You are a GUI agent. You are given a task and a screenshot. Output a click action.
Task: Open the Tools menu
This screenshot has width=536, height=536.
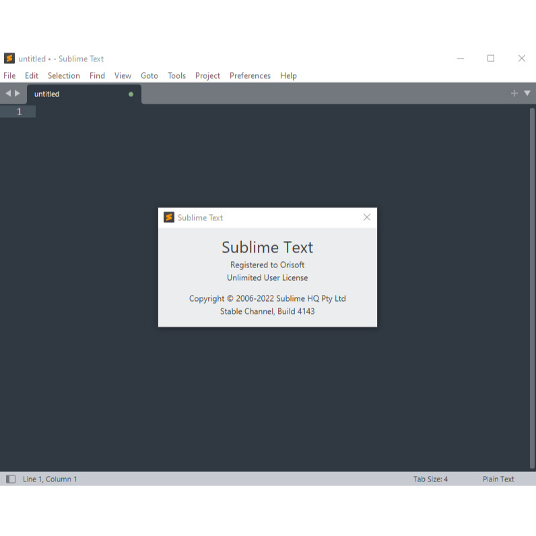click(x=176, y=75)
